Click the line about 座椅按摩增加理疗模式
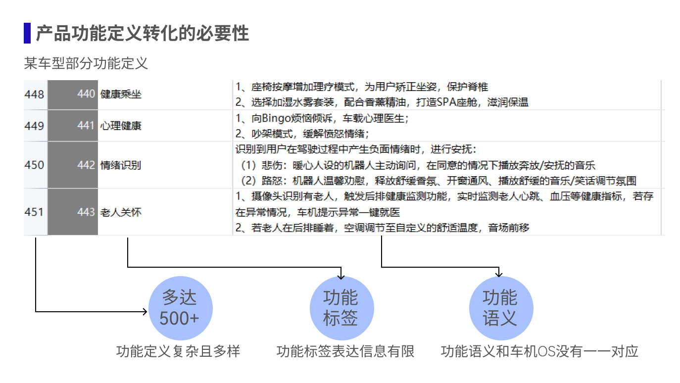680x383 pixels. pyautogui.click(x=362, y=87)
